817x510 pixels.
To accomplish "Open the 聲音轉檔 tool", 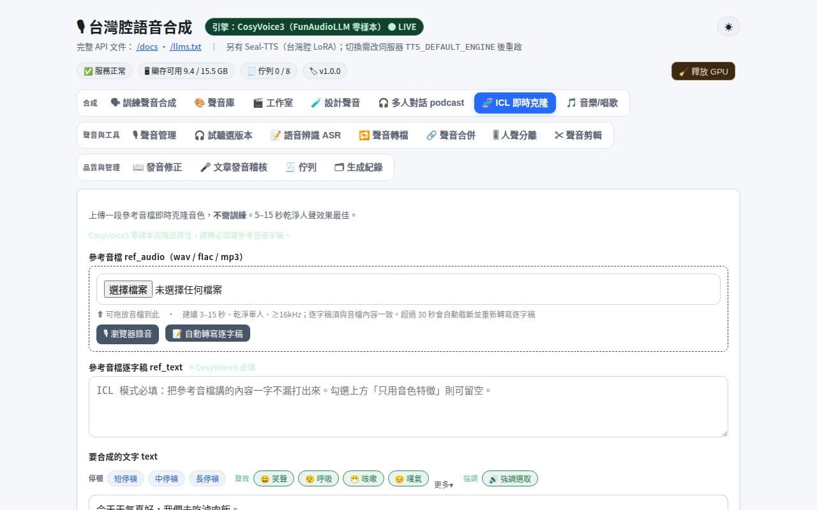I will (384, 135).
